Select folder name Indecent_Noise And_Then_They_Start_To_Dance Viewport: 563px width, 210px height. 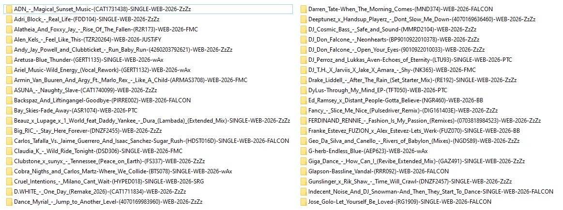(431, 192)
